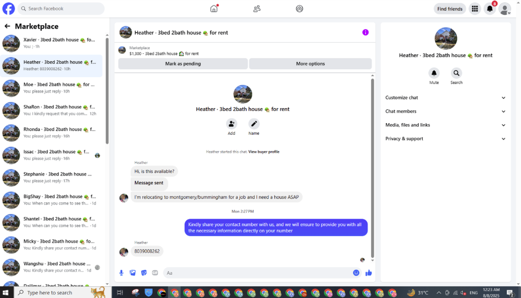This screenshot has height=298, width=521.
Task: Show hidden system tray icons
Action: tap(438, 293)
